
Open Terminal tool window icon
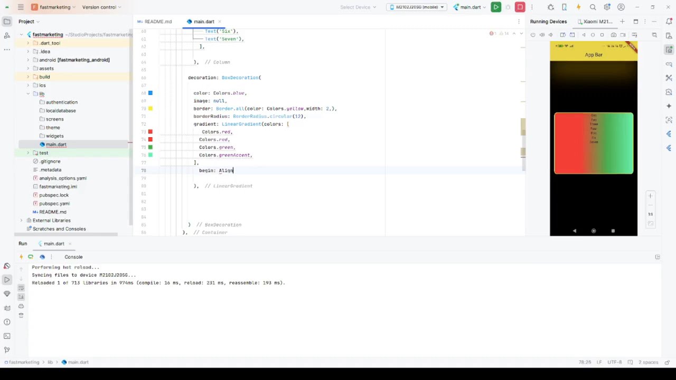point(7,336)
